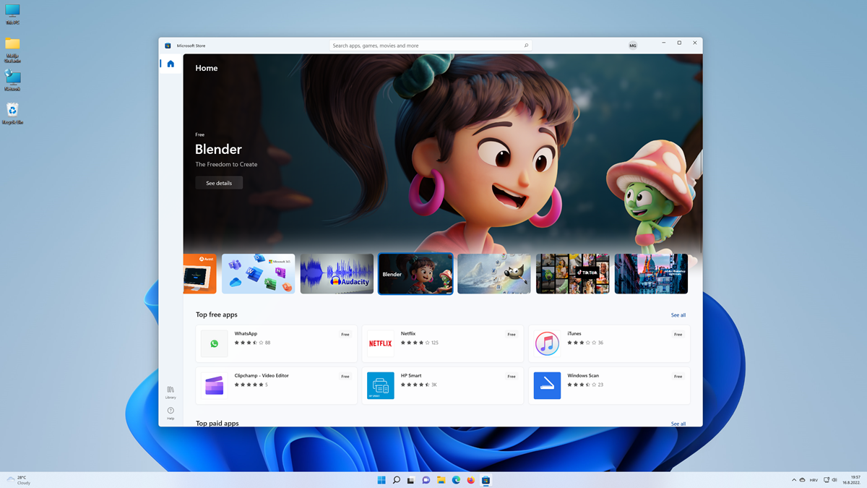Open the MG account profile menu
Screen dimensions: 867x488
[633, 46]
